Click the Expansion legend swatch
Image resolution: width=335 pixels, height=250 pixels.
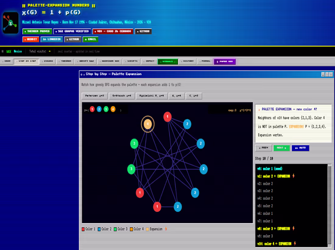(147, 229)
